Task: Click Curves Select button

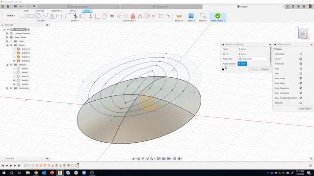Action: coord(242,54)
